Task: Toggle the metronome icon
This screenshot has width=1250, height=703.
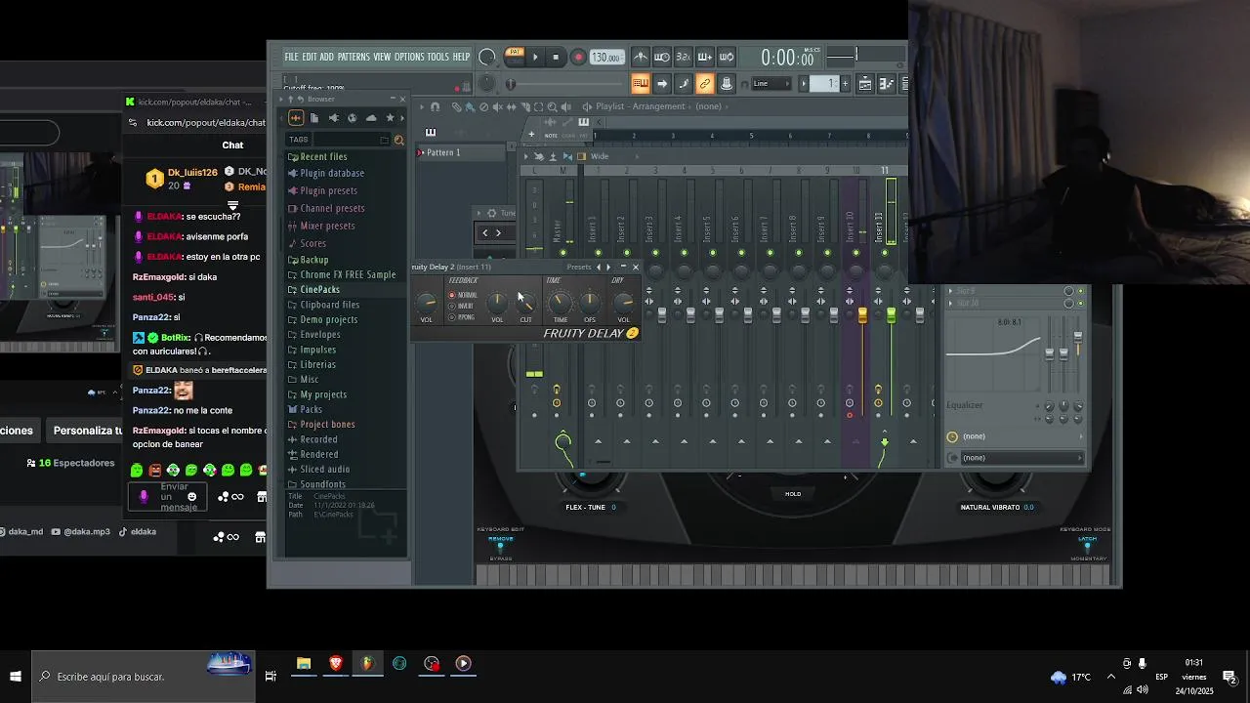Action: coord(641,58)
